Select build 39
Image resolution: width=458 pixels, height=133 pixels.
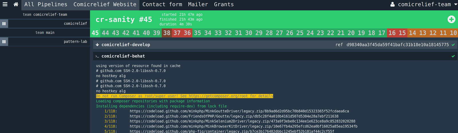click(157, 33)
